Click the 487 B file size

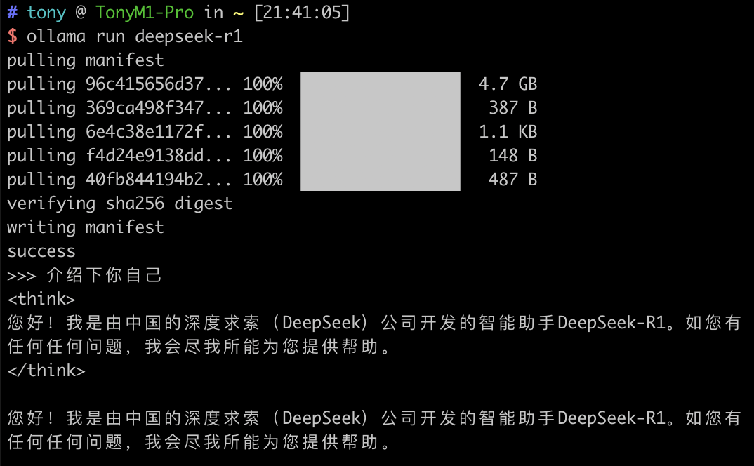point(512,180)
